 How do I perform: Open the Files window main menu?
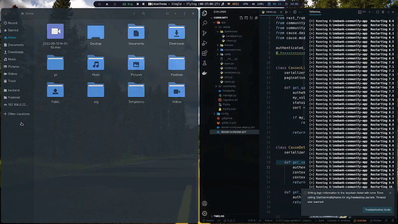point(185,13)
